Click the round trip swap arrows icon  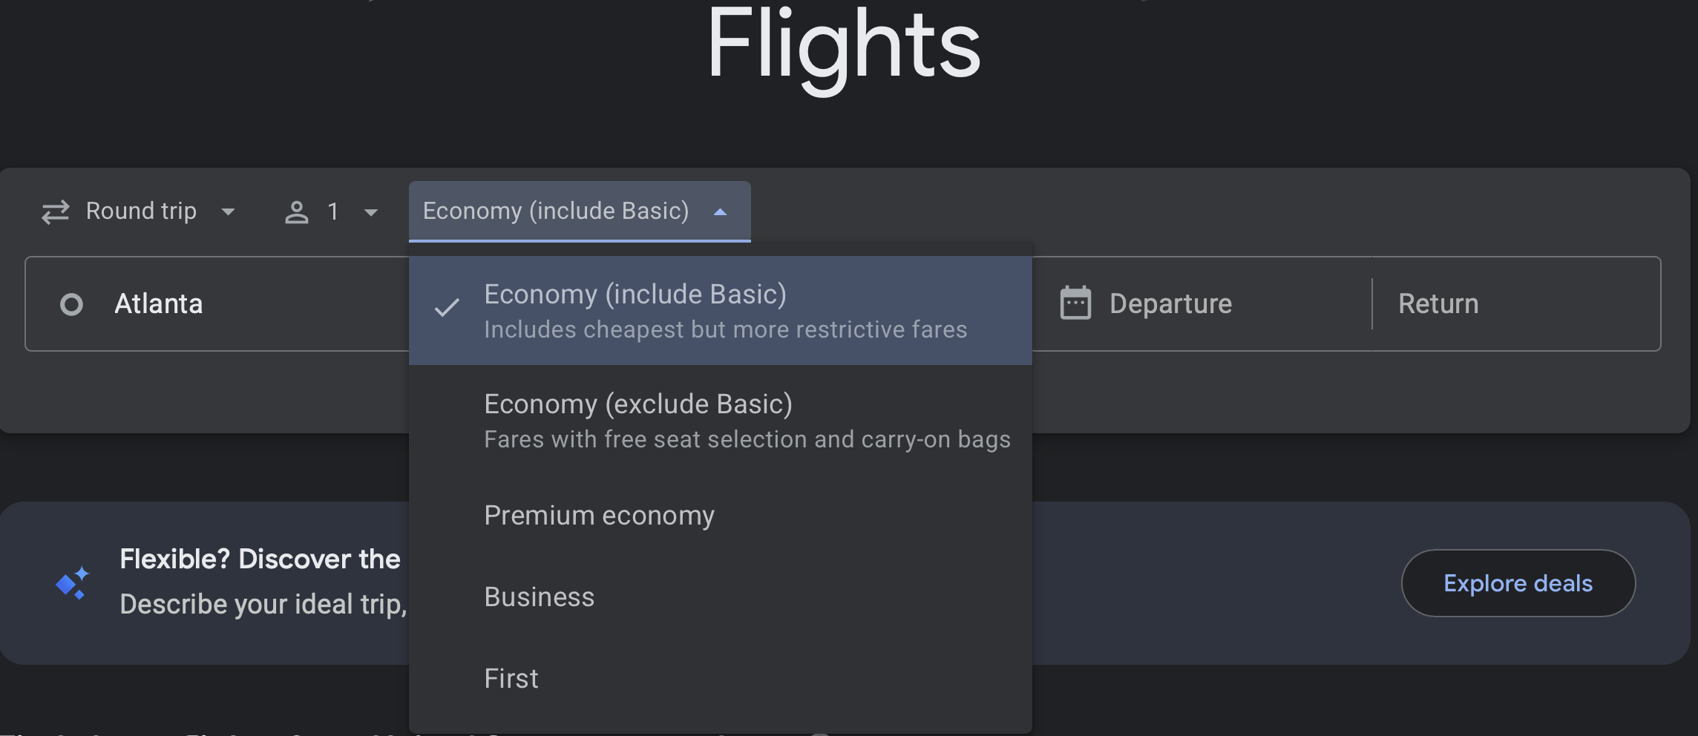(x=56, y=212)
